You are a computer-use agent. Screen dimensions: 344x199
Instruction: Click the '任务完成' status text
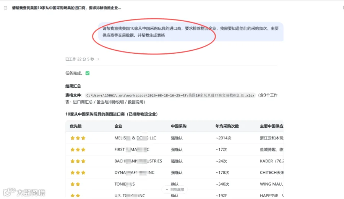74,73
